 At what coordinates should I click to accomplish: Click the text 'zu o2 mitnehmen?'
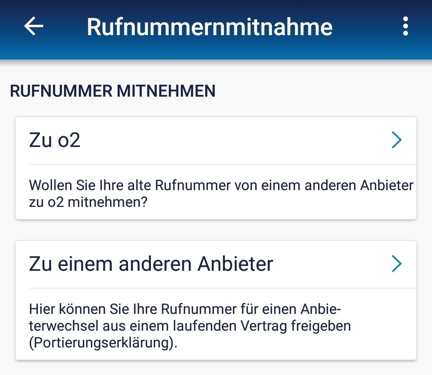click(x=88, y=202)
